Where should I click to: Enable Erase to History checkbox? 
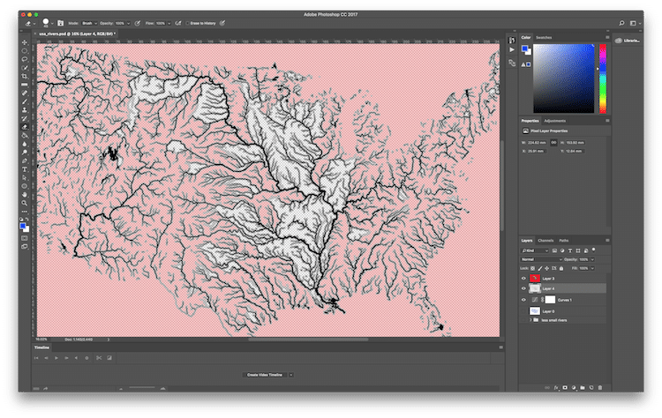click(x=187, y=23)
